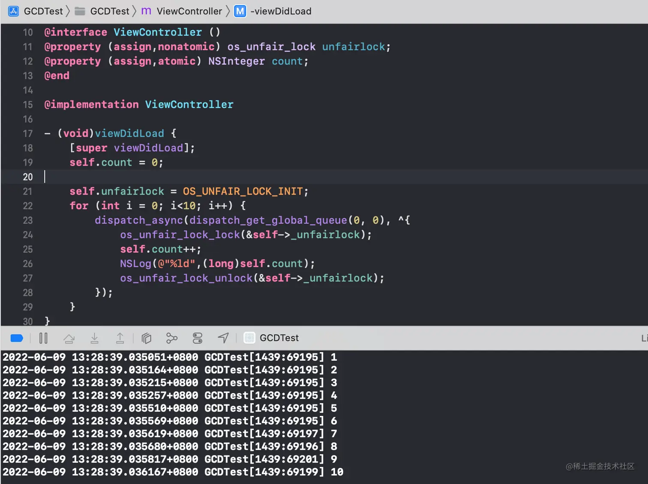
Task: Click the GCDTest folder icon in breadcrumb
Action: [x=80, y=11]
